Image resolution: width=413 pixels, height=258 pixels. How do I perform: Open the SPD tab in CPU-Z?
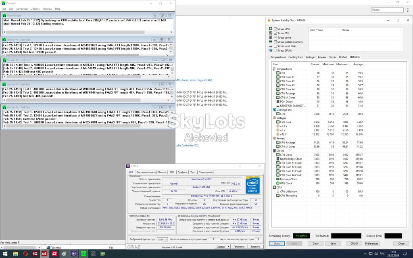pos(172,172)
